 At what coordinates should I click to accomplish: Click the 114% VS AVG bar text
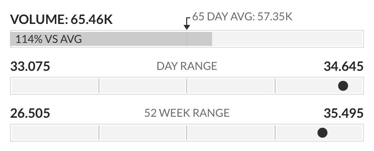coord(49,39)
